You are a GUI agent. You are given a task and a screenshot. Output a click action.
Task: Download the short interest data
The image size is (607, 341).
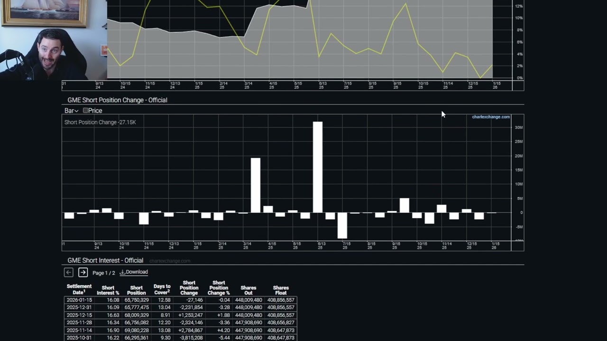[134, 272]
